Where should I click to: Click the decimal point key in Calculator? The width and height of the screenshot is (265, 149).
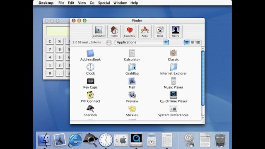[x=60, y=73]
